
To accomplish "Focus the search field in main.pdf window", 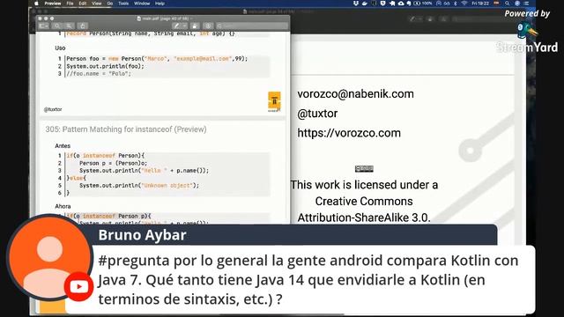I will coord(252,26).
